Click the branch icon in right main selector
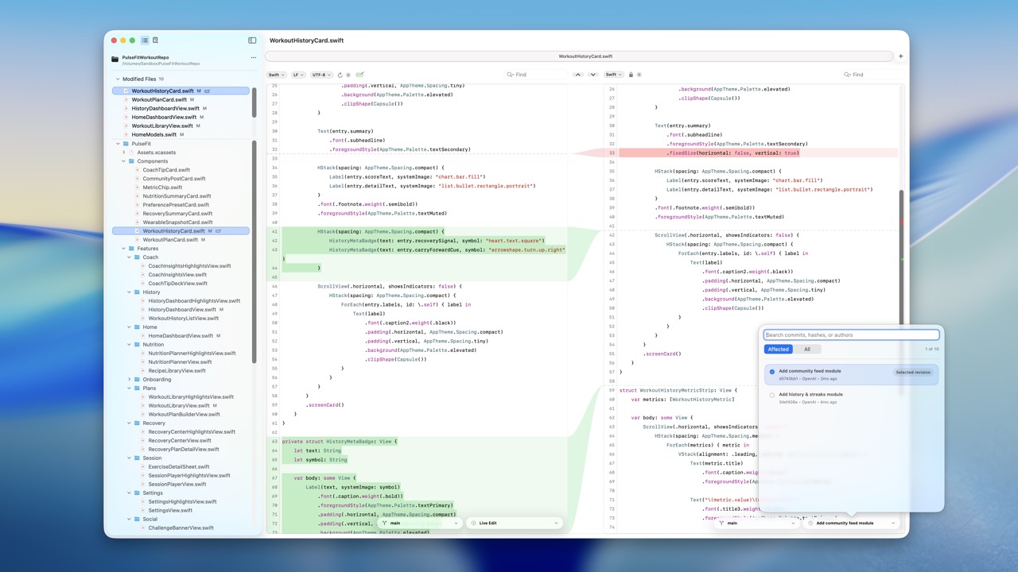Viewport: 1018px width, 572px height. click(722, 523)
